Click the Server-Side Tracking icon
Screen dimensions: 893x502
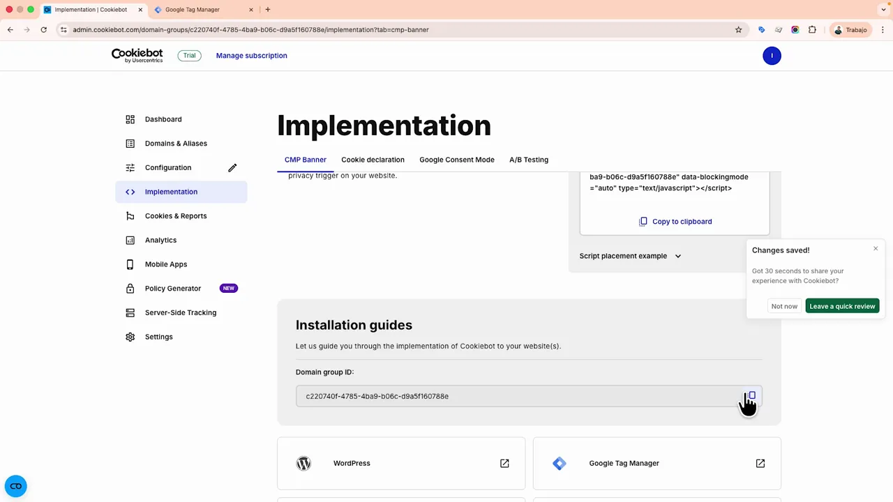[x=130, y=312]
